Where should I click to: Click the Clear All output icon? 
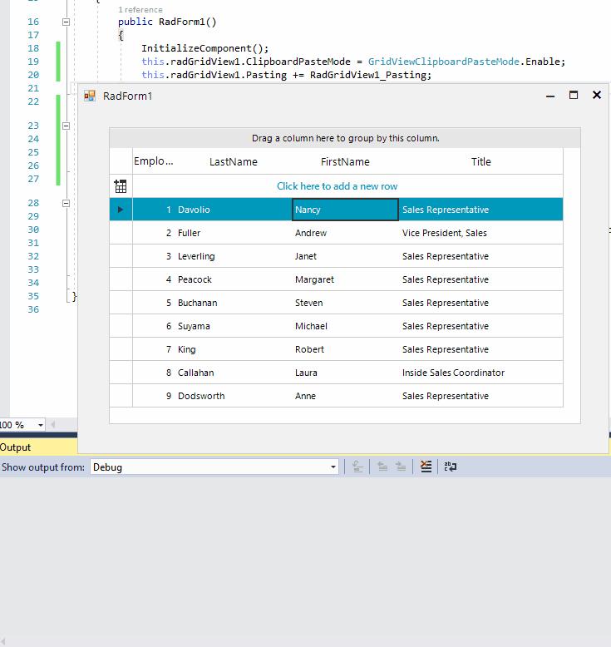[x=426, y=467]
